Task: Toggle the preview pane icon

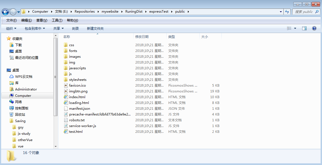Action: pos(304,29)
